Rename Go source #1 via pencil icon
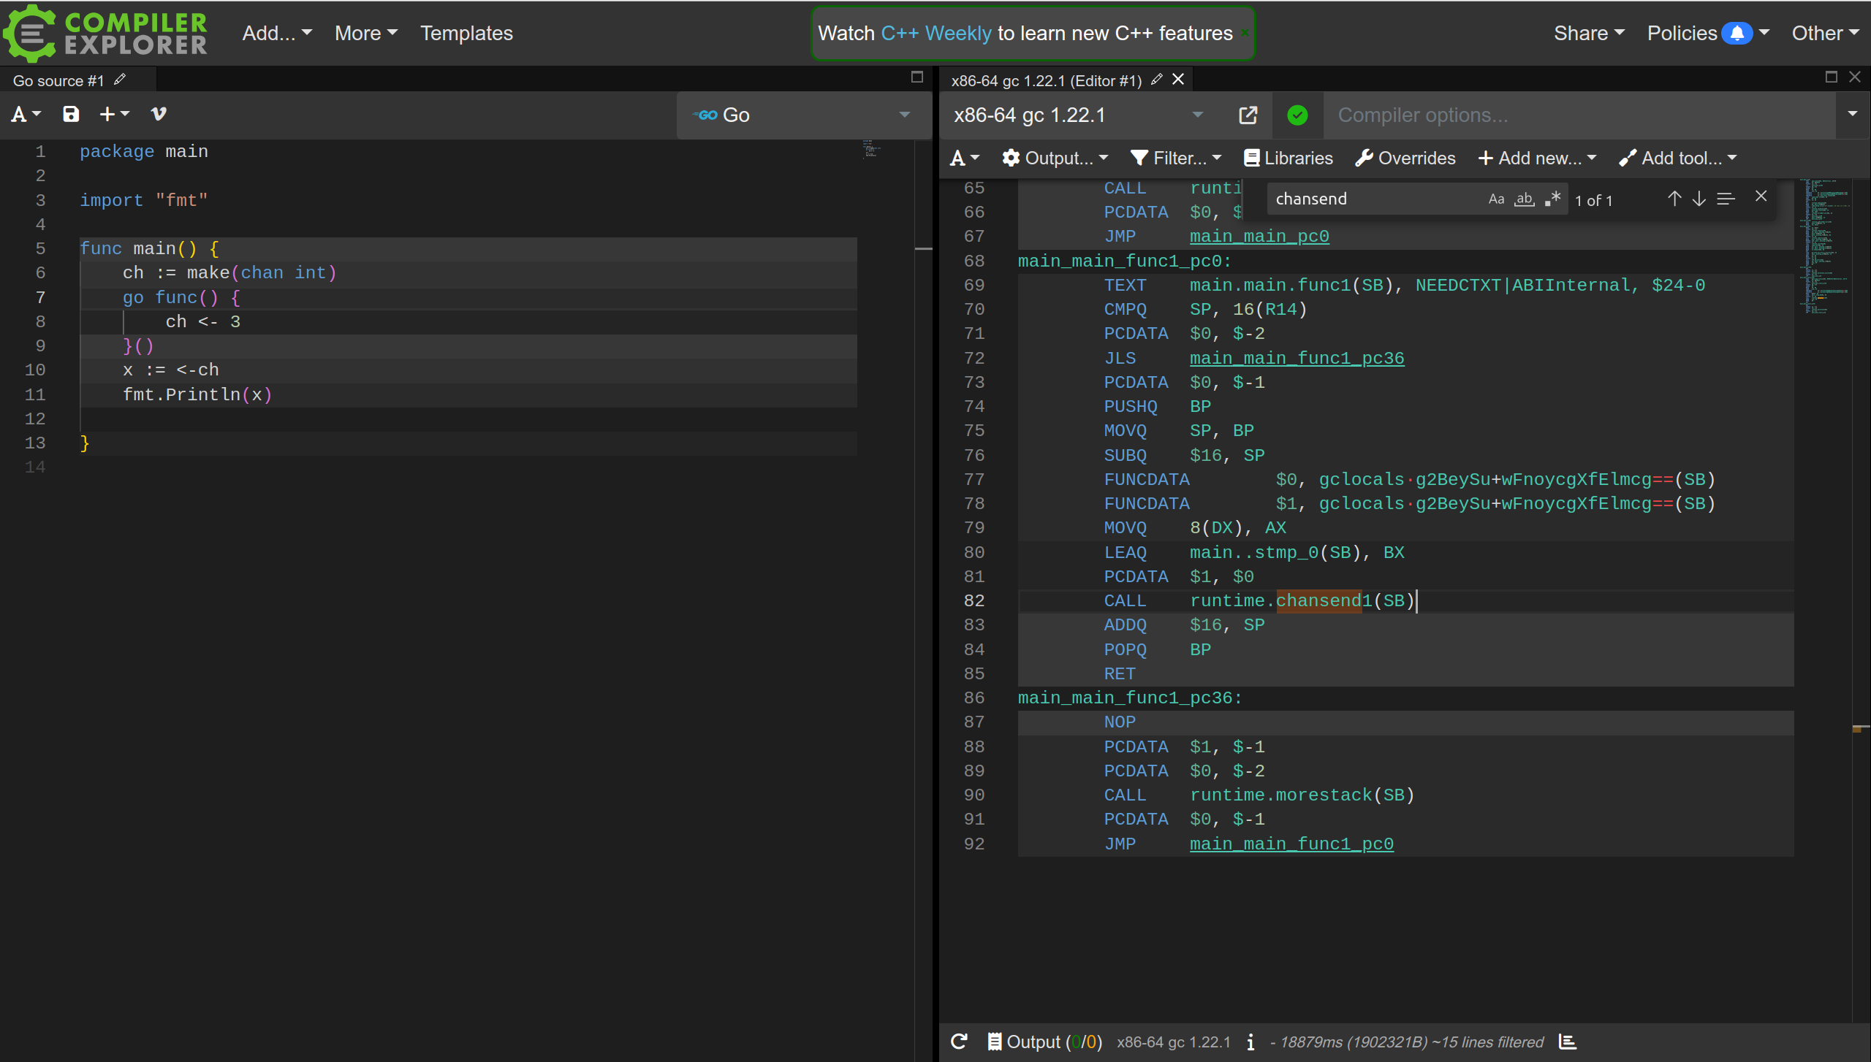This screenshot has height=1062, width=1871. point(120,80)
